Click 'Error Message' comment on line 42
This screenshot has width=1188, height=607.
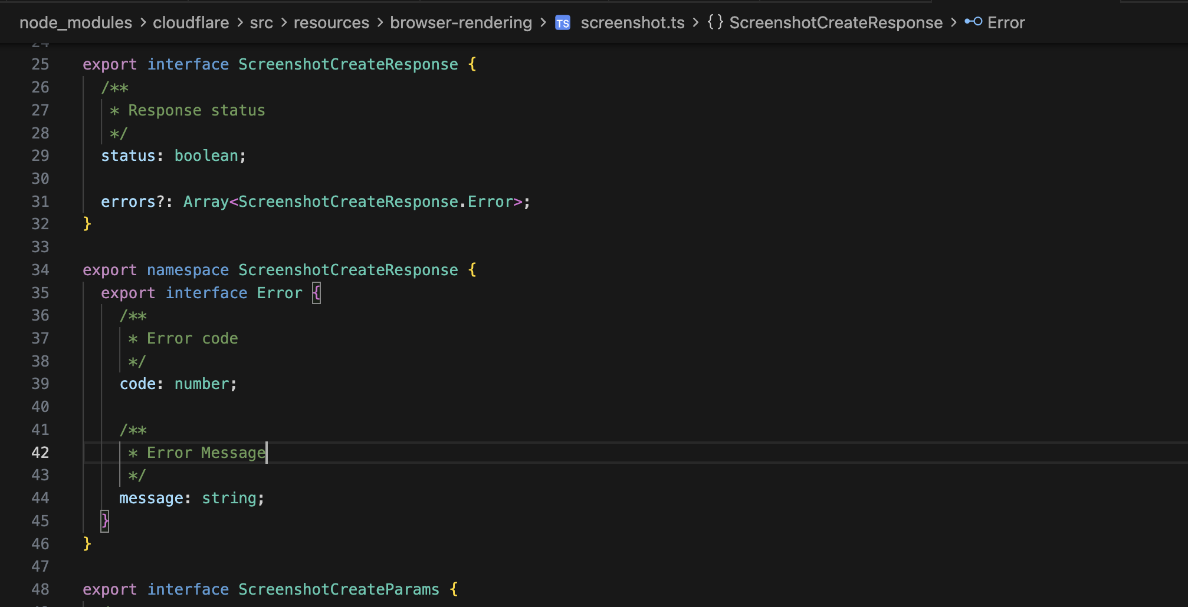[x=206, y=453]
